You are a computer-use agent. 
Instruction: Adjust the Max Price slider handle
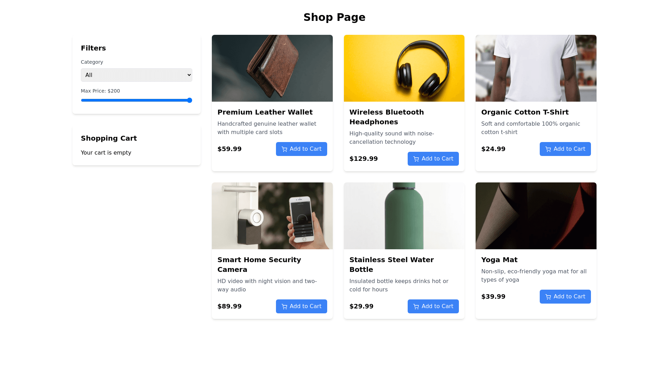[190, 100]
